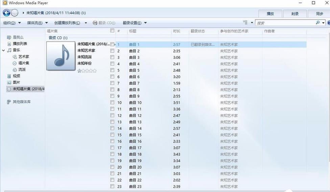Sort by the 作曲者 column header
Screen dimensions: 330x192
(x=284, y=31)
